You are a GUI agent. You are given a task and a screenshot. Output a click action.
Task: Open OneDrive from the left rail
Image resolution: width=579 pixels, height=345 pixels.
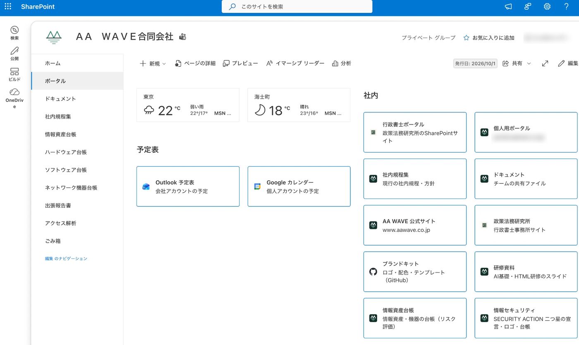click(14, 98)
